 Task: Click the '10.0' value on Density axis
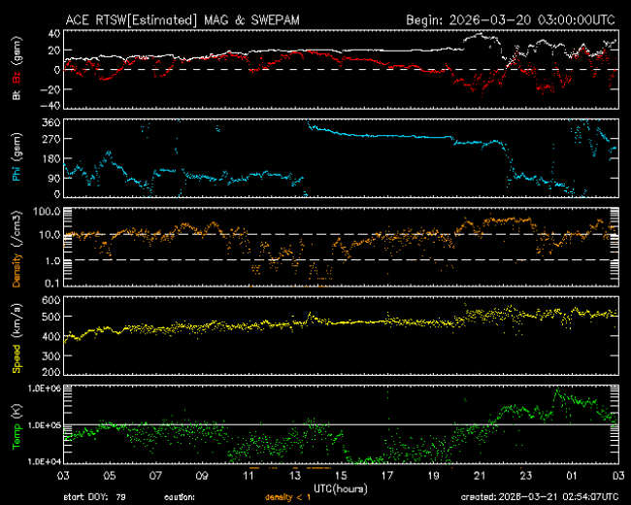click(50, 235)
